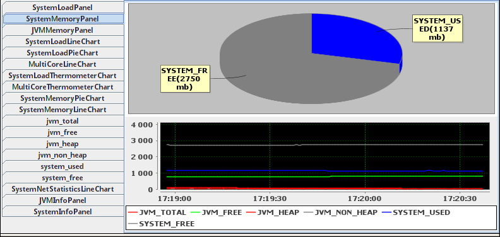Open the jvm_free tab
Image resolution: width=500 pixels, height=237 pixels.
(63, 132)
